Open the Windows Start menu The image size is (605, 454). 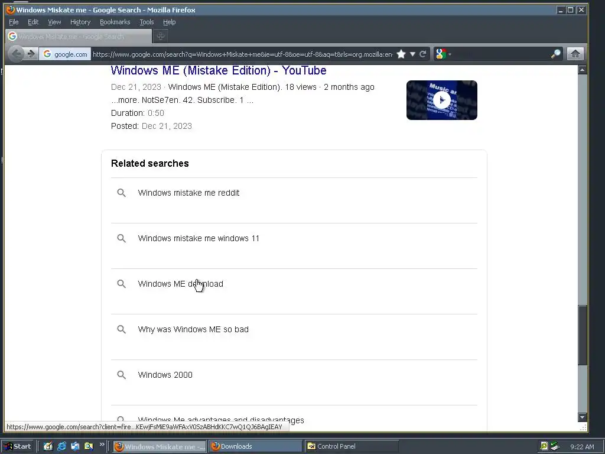(18, 446)
